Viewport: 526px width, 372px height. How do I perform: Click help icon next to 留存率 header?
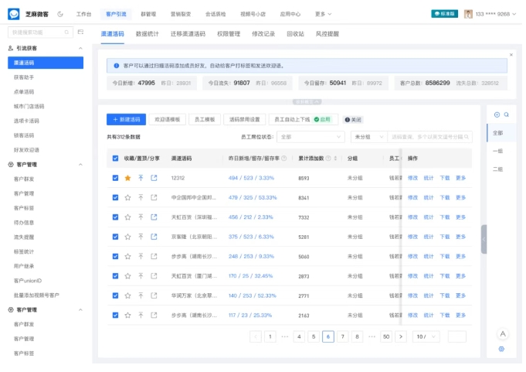coord(283,159)
